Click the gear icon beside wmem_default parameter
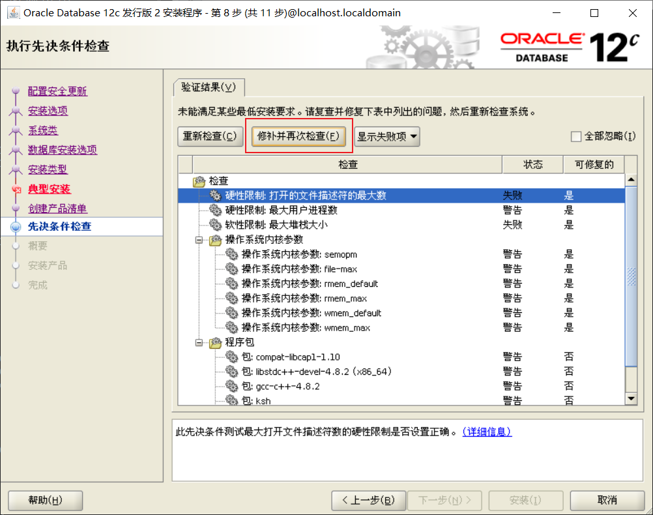The image size is (653, 515). click(231, 313)
